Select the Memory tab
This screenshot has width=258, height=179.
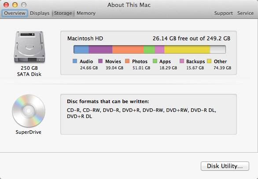[86, 13]
